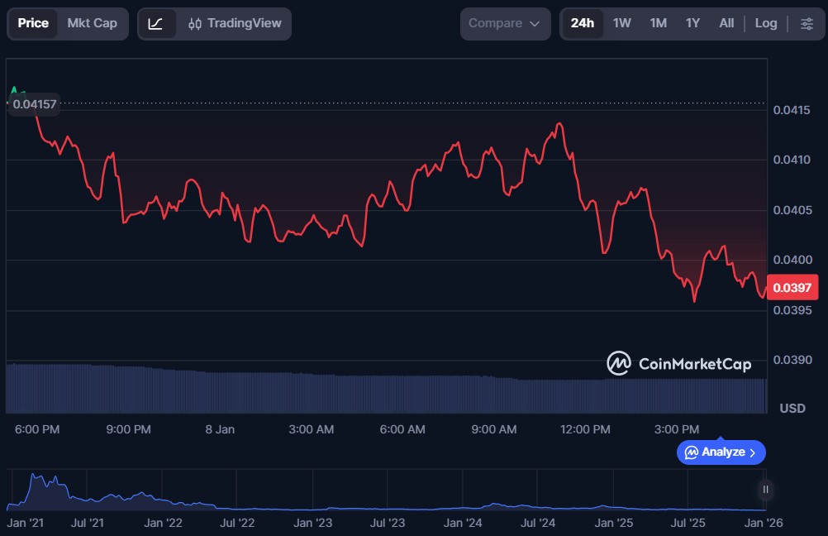The image size is (828, 536).
Task: Click the green marker at chart start
Action: 14,90
